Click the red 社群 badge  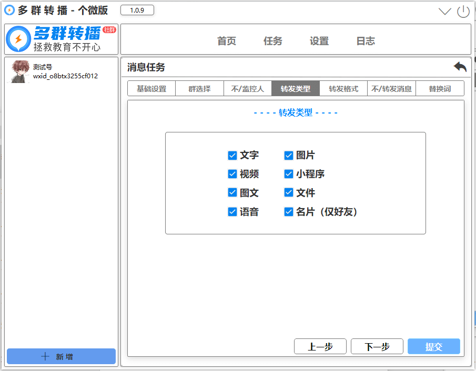pyautogui.click(x=109, y=29)
